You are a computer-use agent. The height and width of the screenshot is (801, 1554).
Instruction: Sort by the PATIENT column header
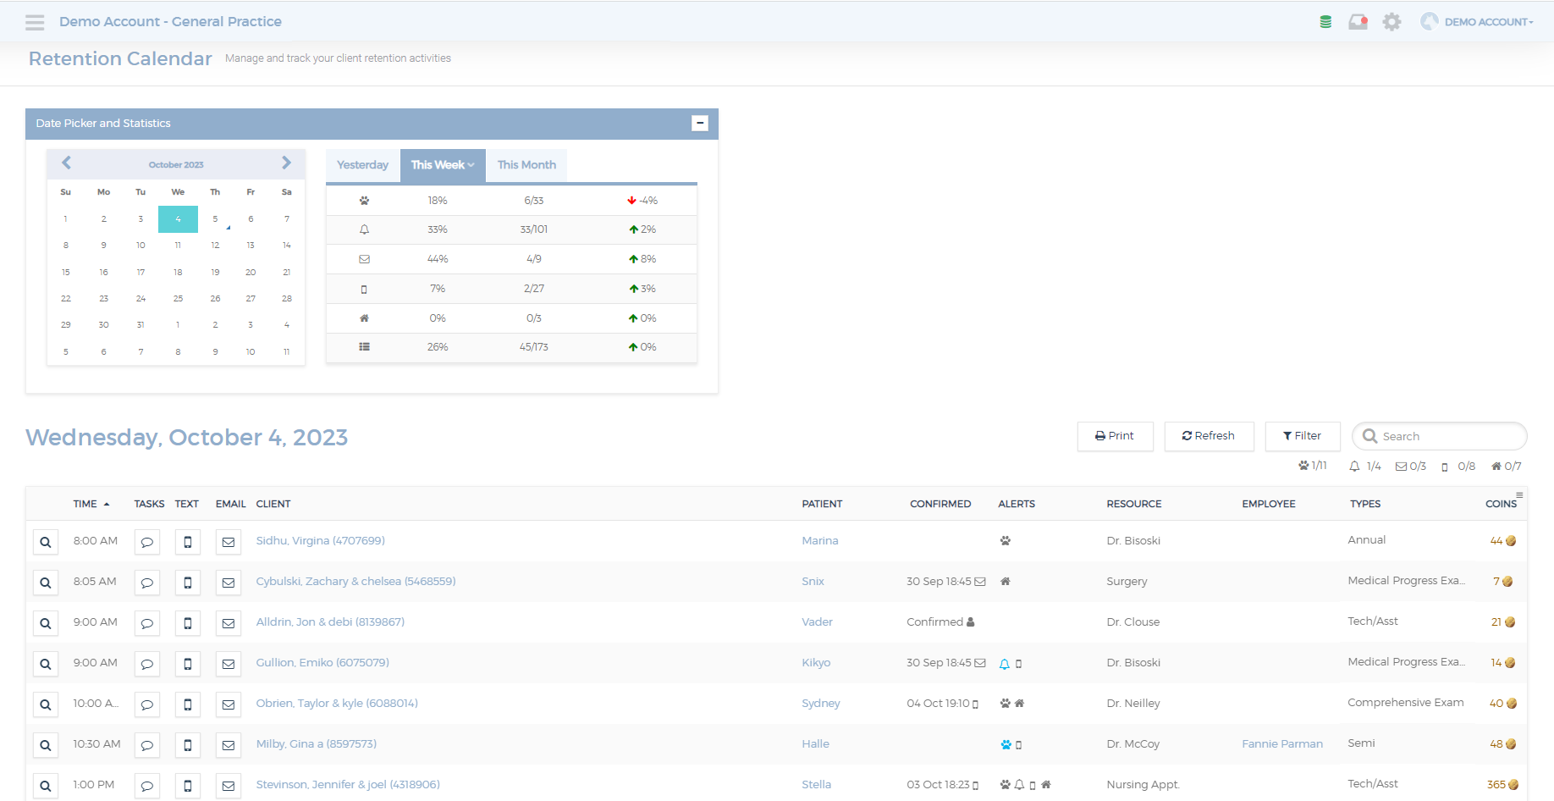coord(822,504)
